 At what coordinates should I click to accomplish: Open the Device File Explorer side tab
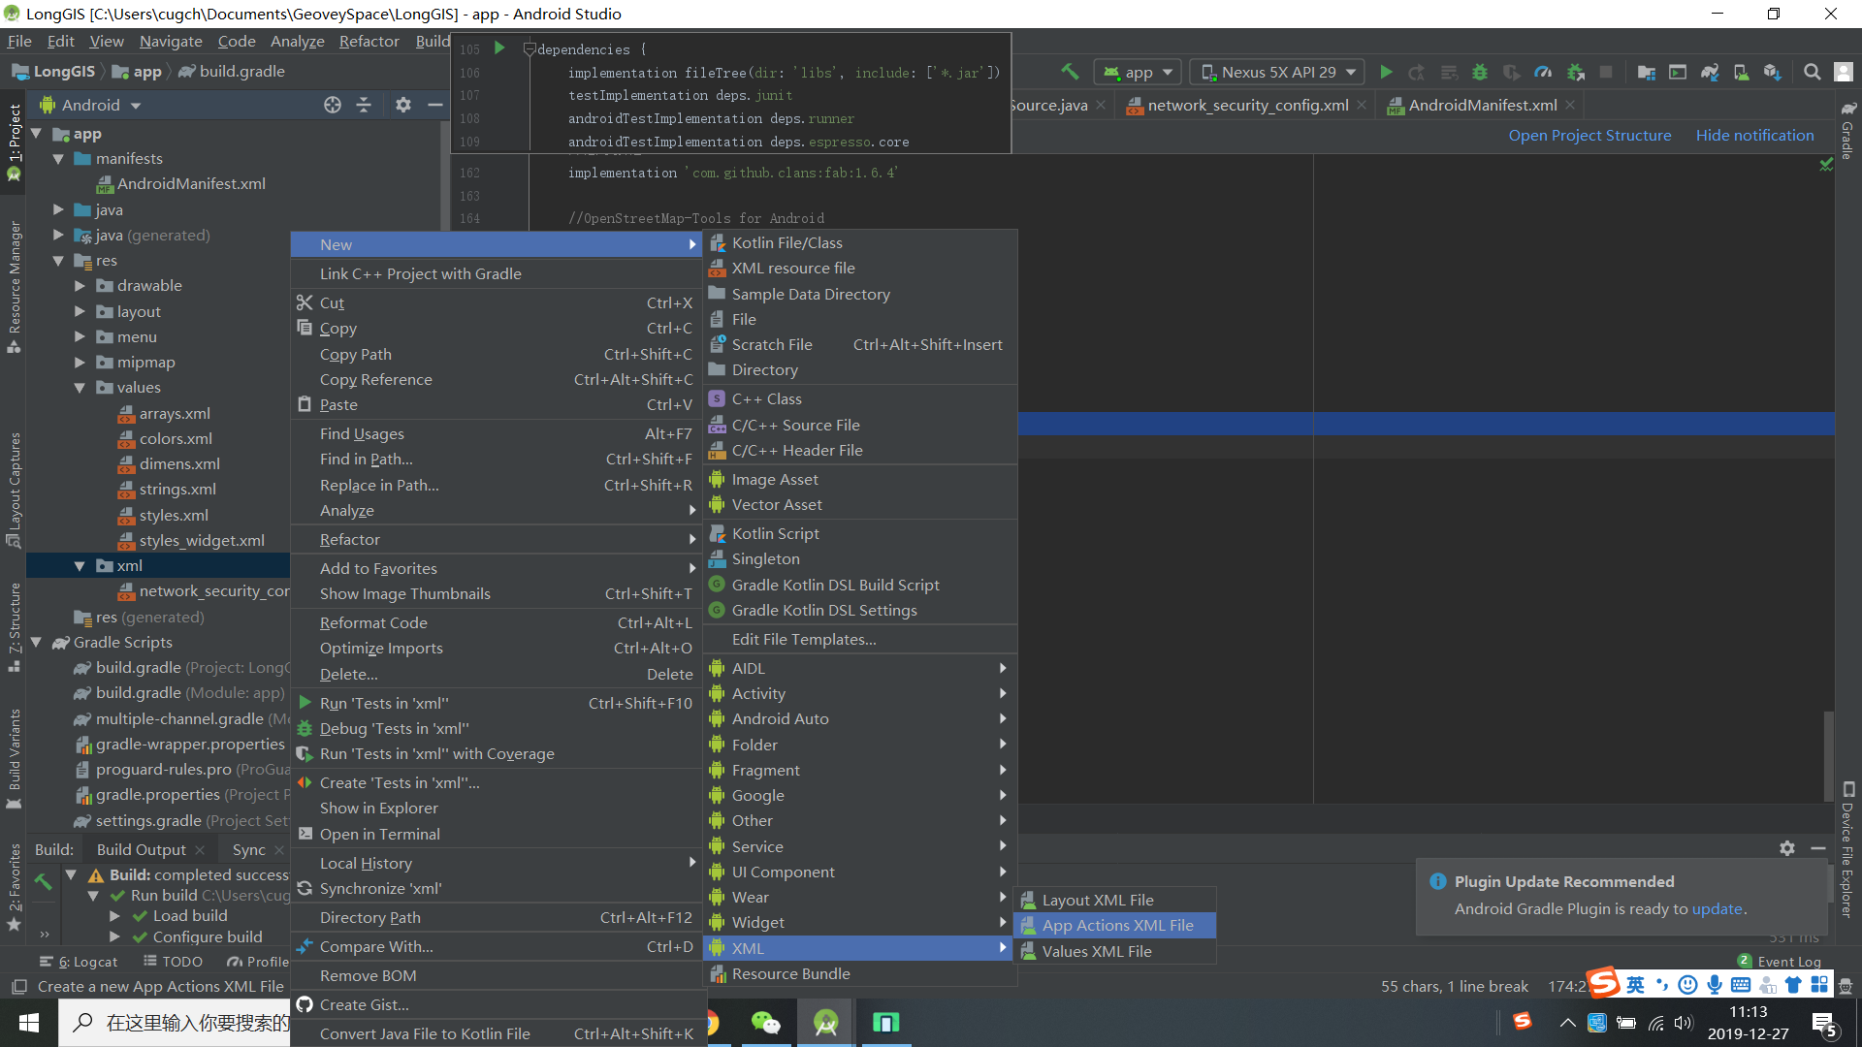[x=1847, y=849]
